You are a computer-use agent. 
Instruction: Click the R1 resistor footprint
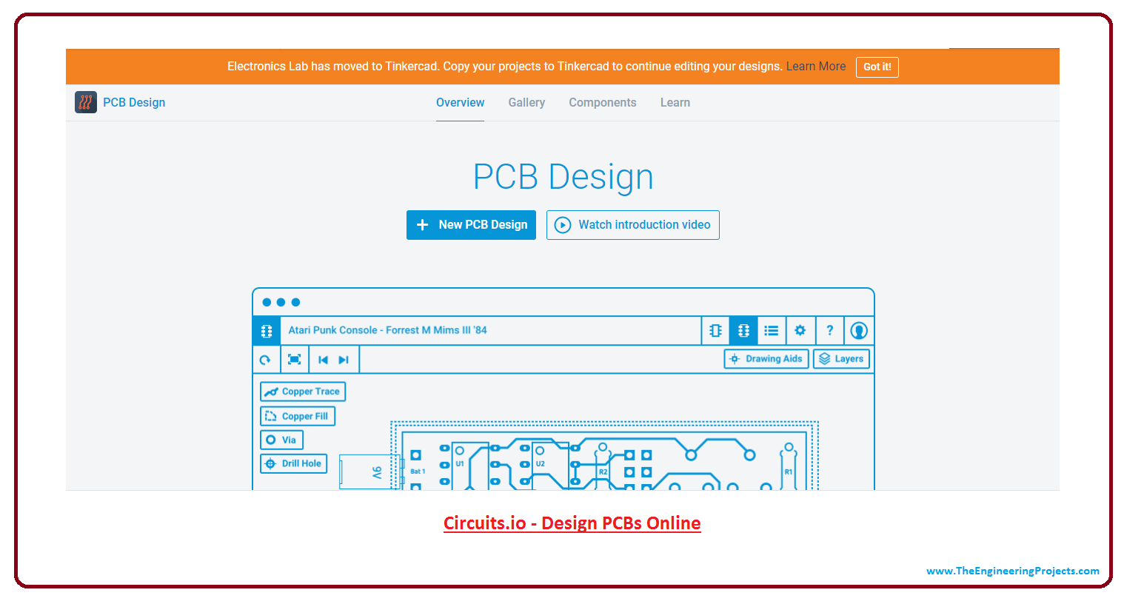[x=789, y=466]
